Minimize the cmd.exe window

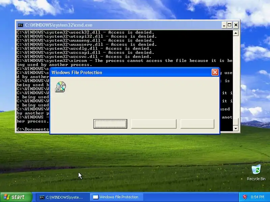tap(224, 25)
